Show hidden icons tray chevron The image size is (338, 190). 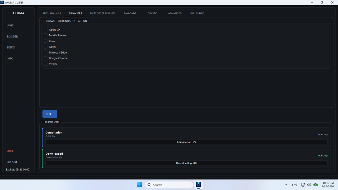(x=286, y=185)
